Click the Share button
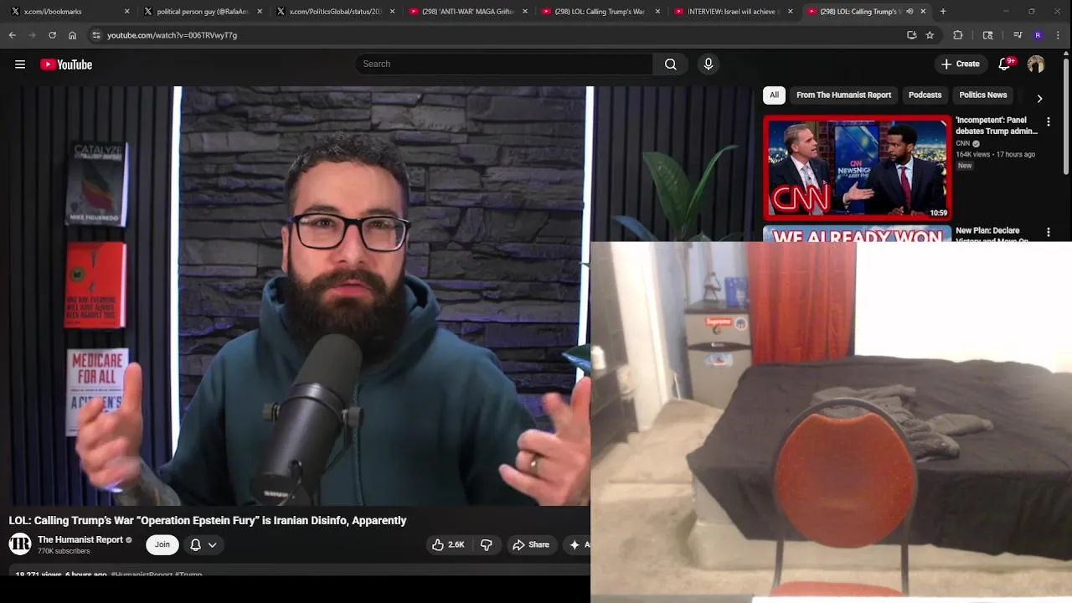 point(531,544)
